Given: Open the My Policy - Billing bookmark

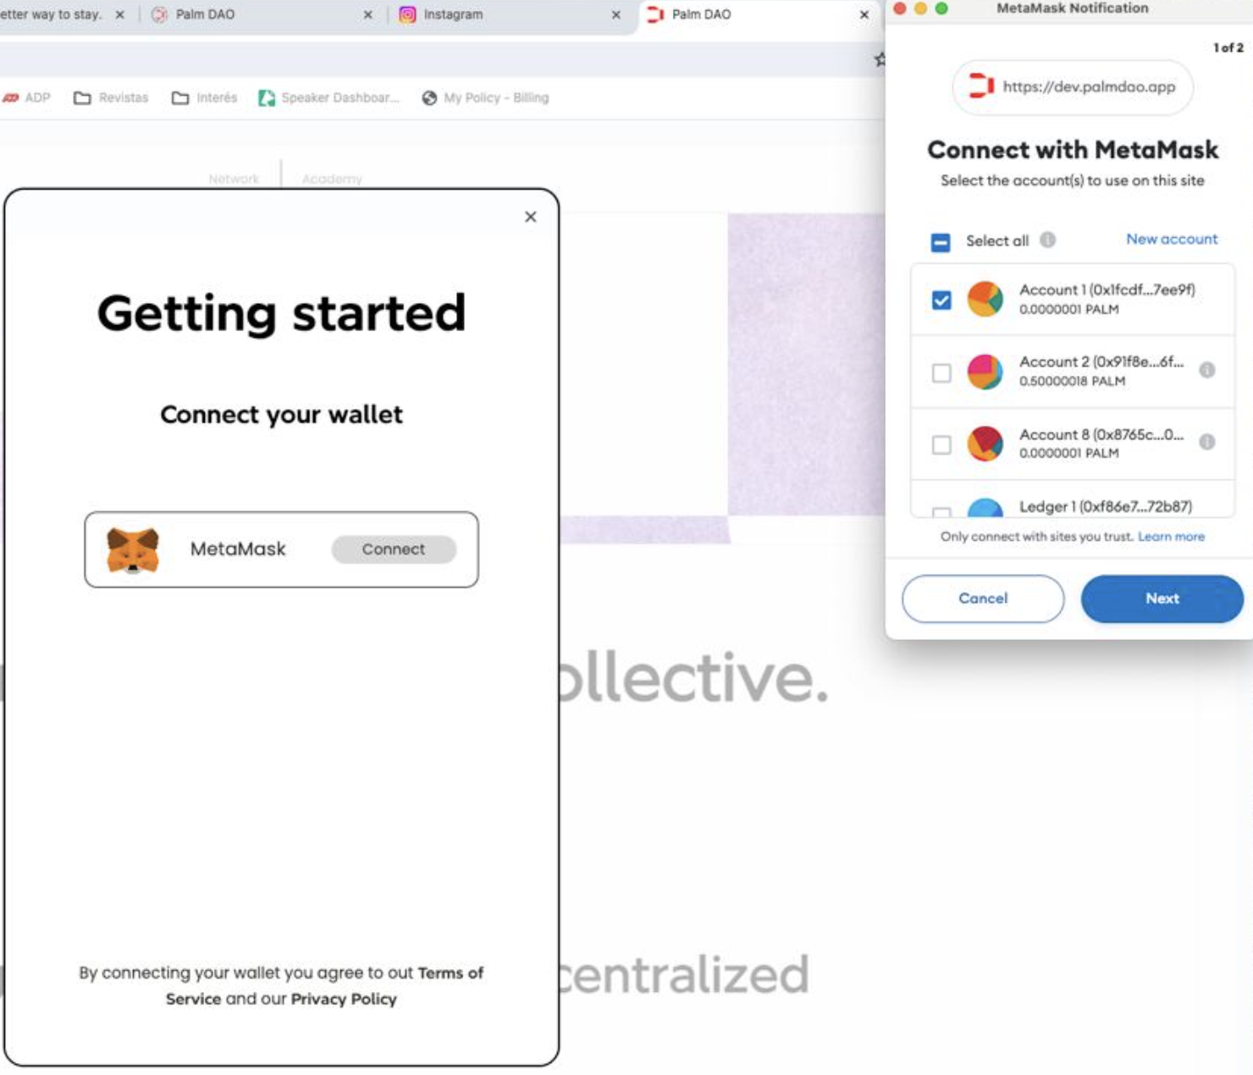Looking at the screenshot, I should [485, 98].
